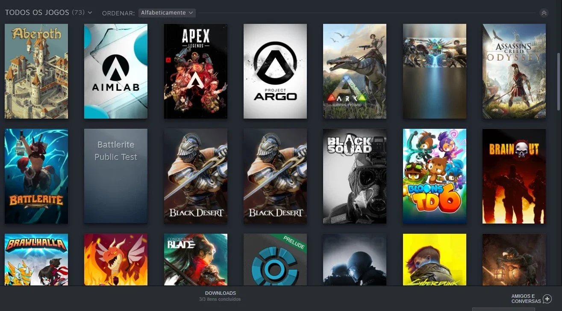The width and height of the screenshot is (562, 311).
Task: Click the "(73)" game count
Action: [78, 13]
